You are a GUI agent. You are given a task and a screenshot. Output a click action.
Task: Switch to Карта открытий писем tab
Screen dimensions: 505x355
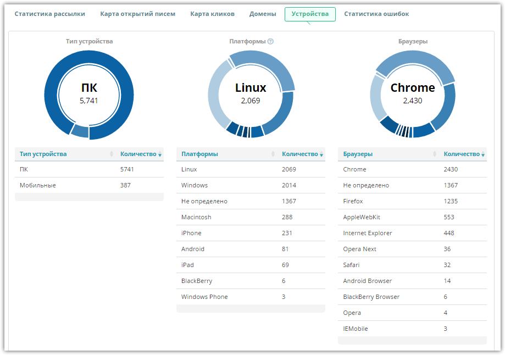(137, 14)
